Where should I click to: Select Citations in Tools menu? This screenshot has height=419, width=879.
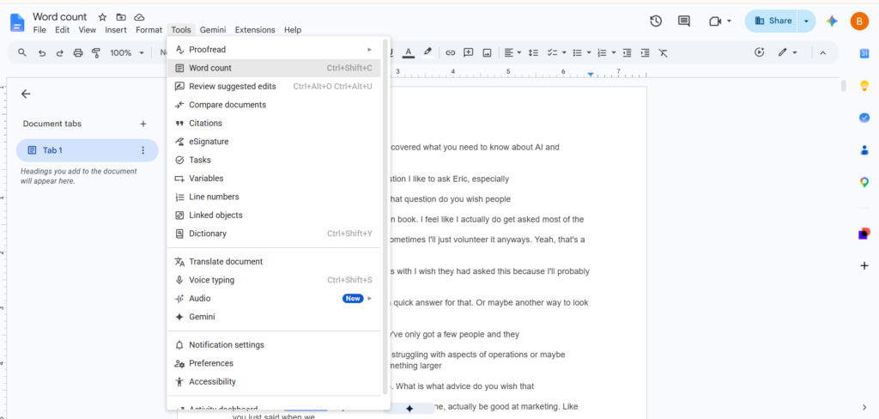[x=274, y=124]
